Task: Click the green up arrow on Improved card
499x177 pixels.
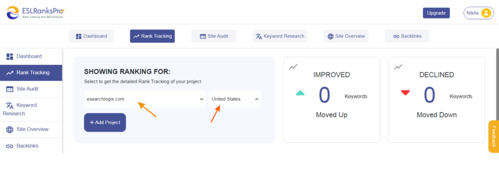Action: coord(300,93)
